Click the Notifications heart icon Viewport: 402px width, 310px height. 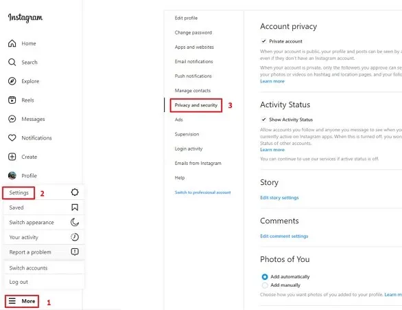pos(12,137)
